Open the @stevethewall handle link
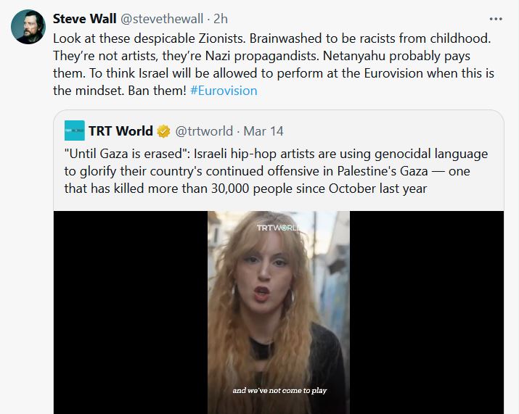The image size is (519, 414). pyautogui.click(x=162, y=19)
